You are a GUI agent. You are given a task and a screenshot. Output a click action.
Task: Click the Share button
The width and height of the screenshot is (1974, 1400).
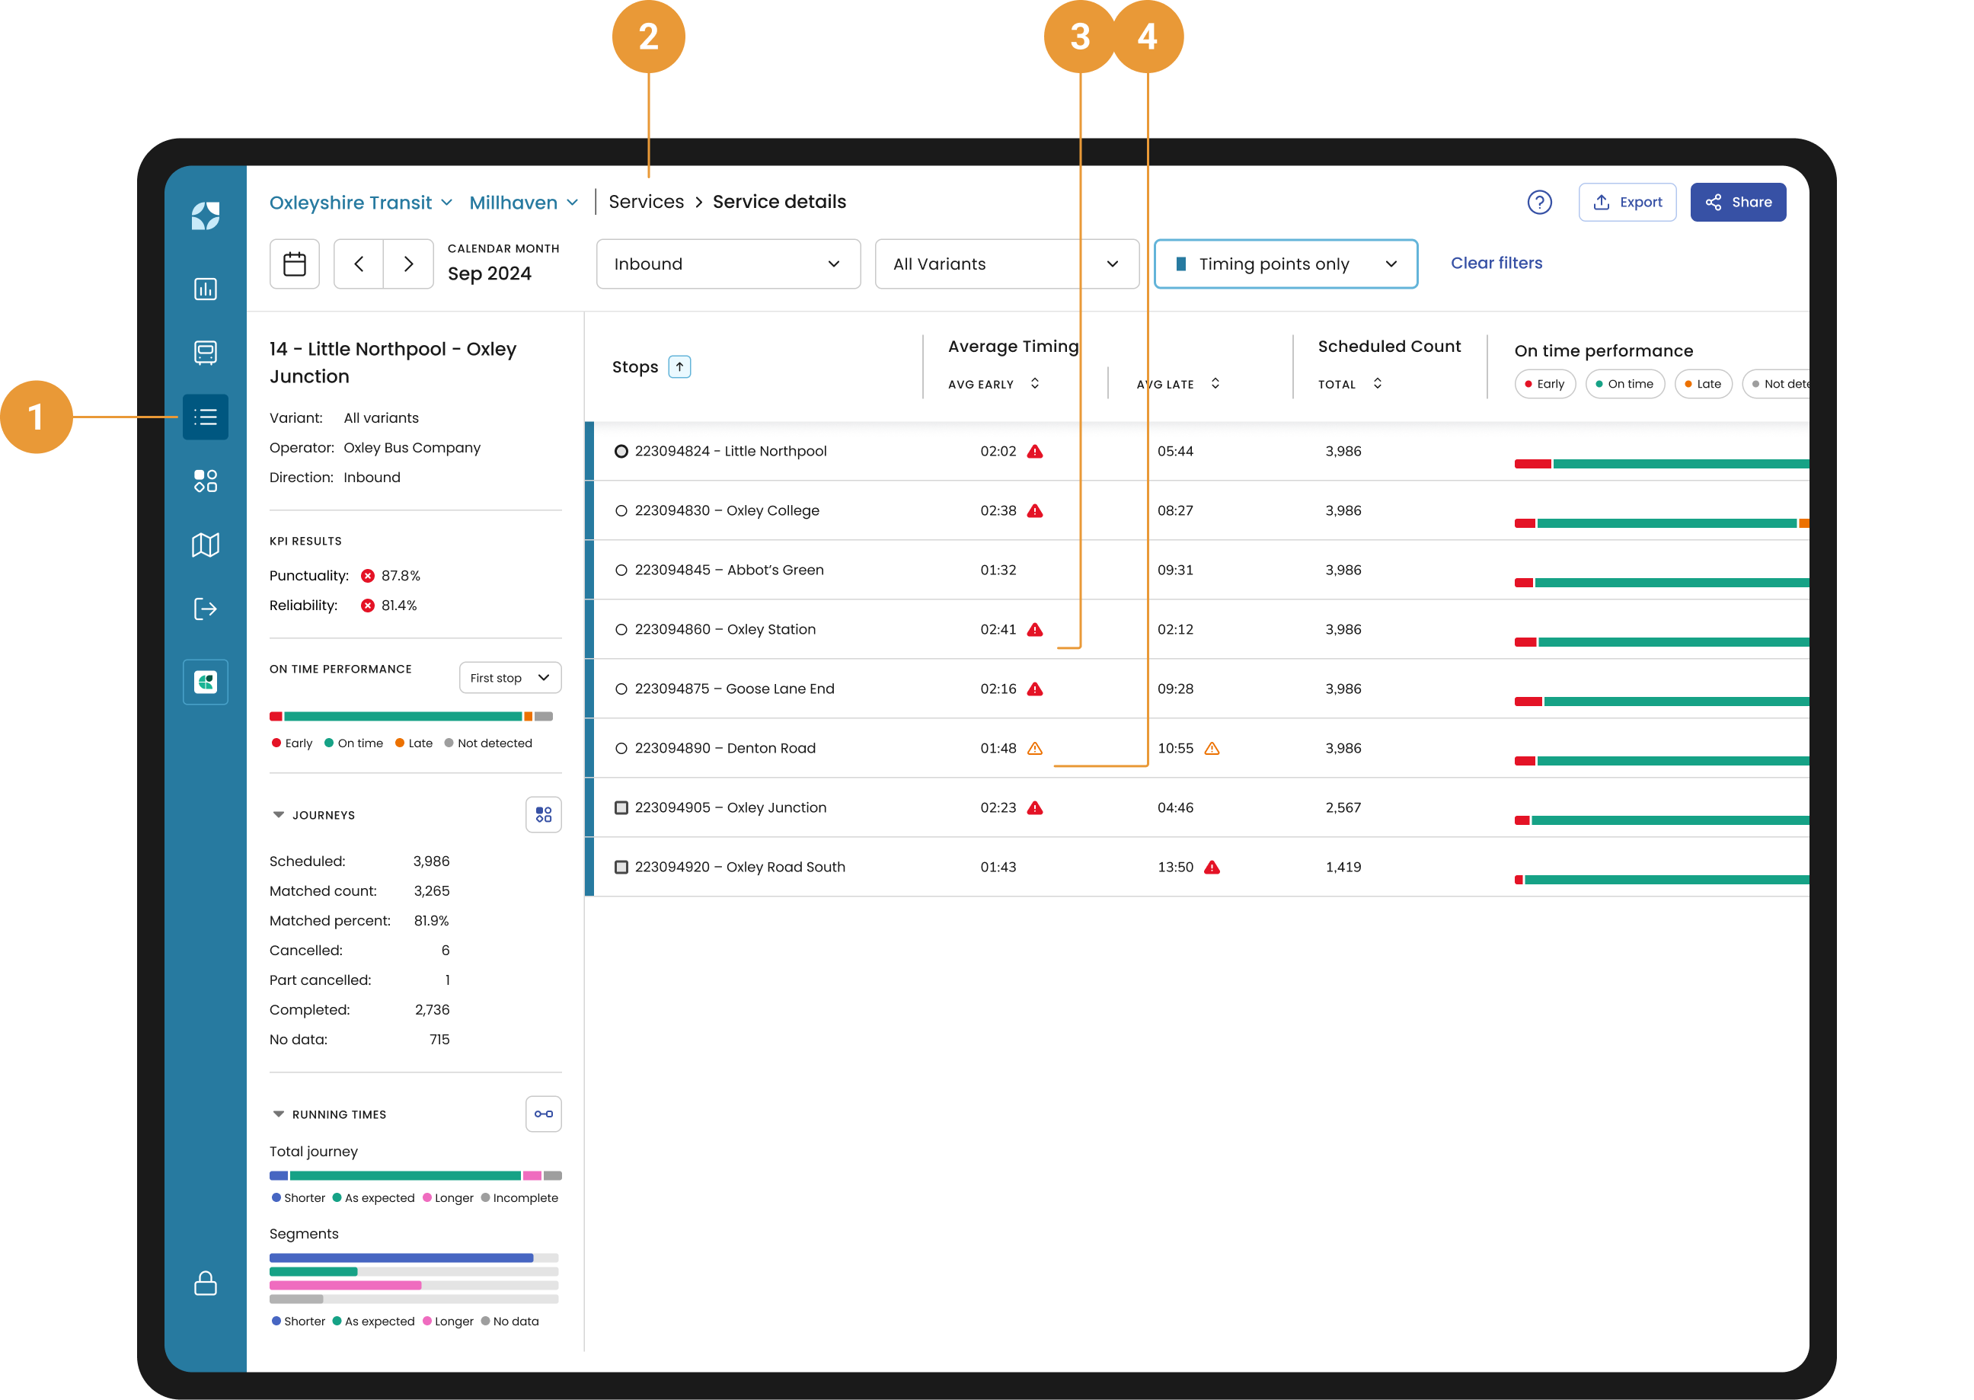1737,202
